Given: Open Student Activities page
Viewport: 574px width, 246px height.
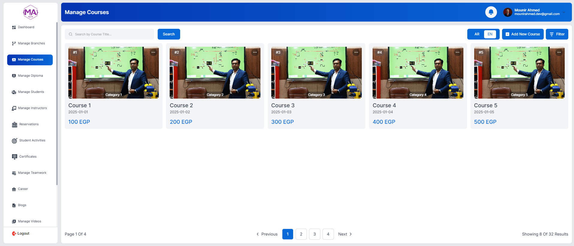Looking at the screenshot, I should pyautogui.click(x=30, y=141).
